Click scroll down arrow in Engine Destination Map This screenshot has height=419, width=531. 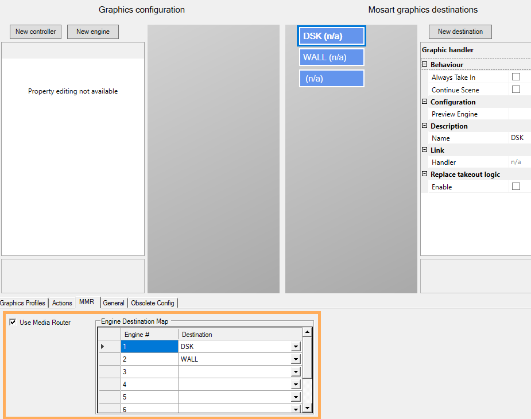pyautogui.click(x=307, y=408)
